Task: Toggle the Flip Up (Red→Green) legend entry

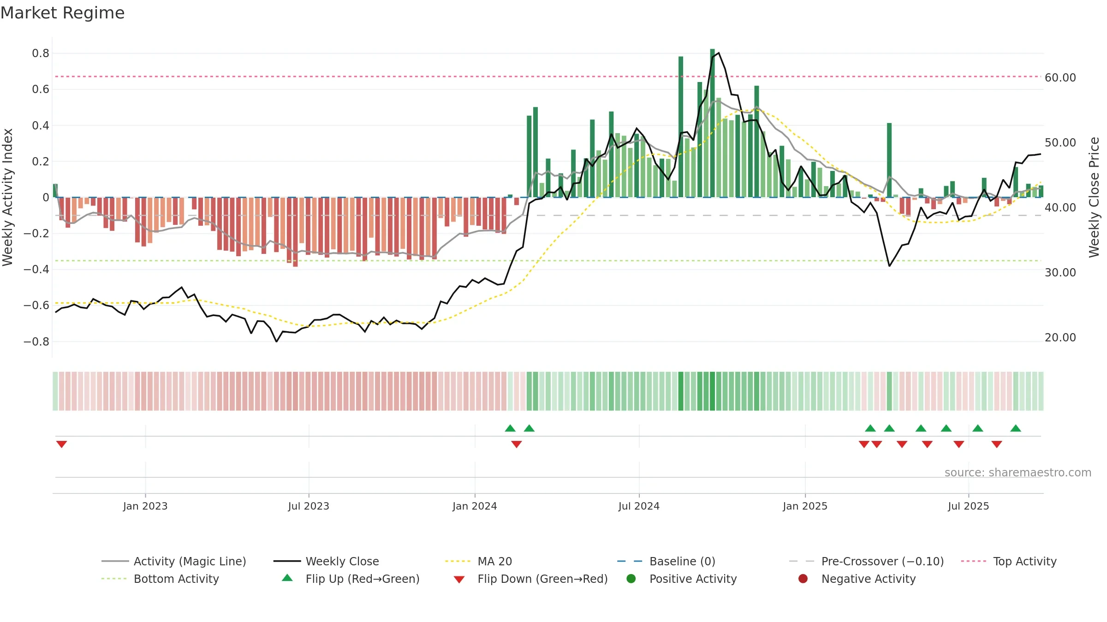Action: (351, 579)
